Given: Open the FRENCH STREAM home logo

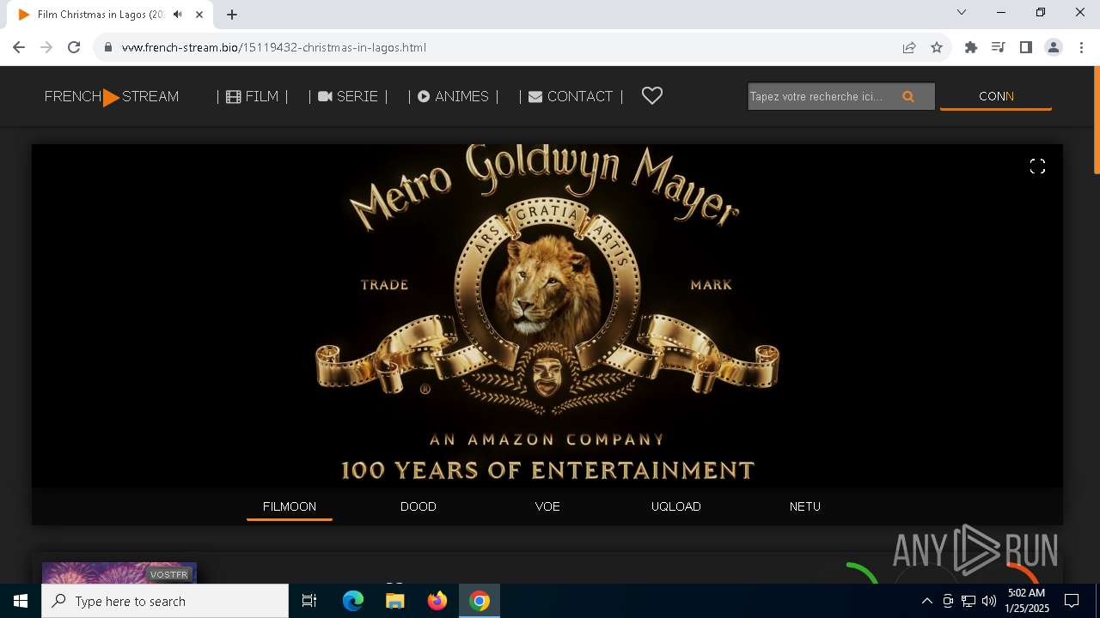Looking at the screenshot, I should [x=112, y=97].
